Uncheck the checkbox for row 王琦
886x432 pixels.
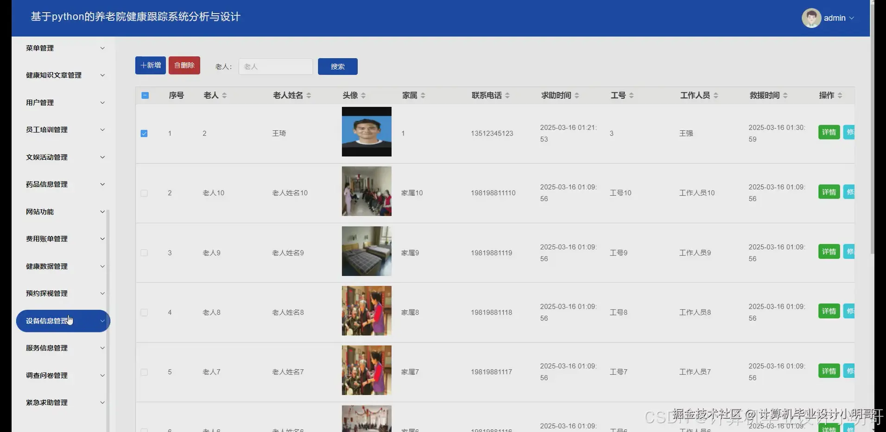[144, 133]
